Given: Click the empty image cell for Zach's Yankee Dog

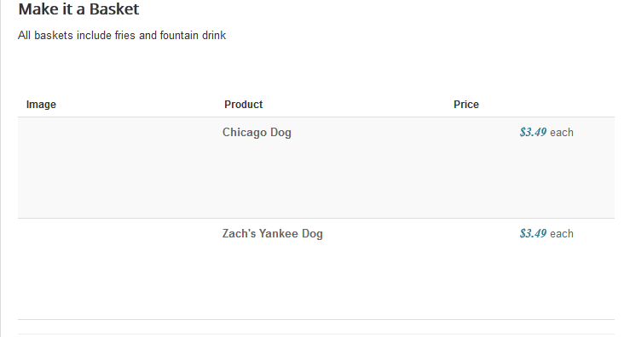Looking at the screenshot, I should (119, 269).
